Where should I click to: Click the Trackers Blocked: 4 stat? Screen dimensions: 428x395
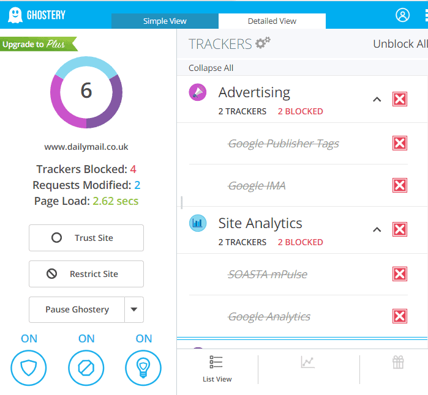[86, 169]
